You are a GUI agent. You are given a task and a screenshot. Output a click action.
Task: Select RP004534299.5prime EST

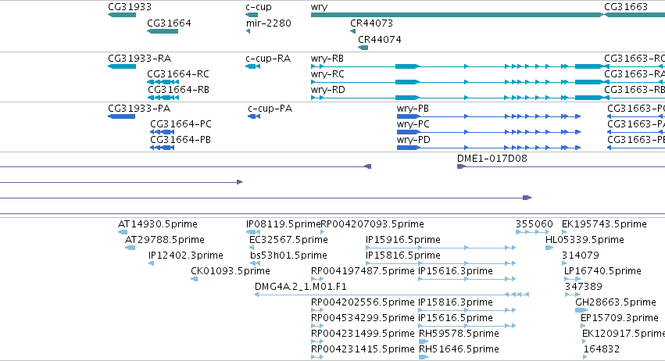(x=317, y=326)
